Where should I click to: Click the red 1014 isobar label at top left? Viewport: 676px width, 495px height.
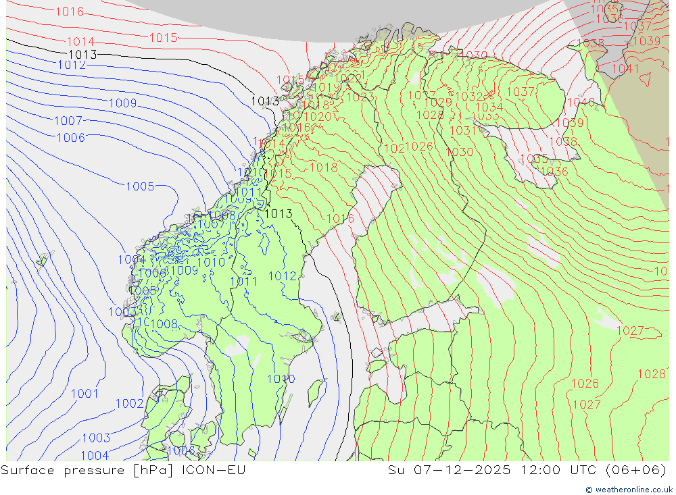point(80,42)
